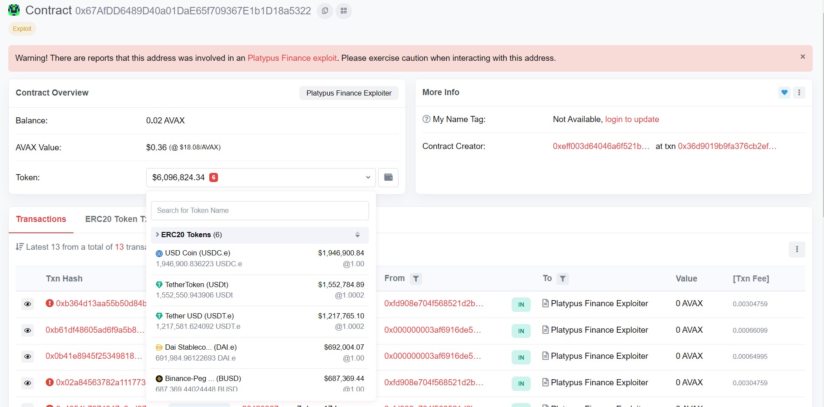Click the USD Coin token logo
The height and width of the screenshot is (407, 824).
159,253
